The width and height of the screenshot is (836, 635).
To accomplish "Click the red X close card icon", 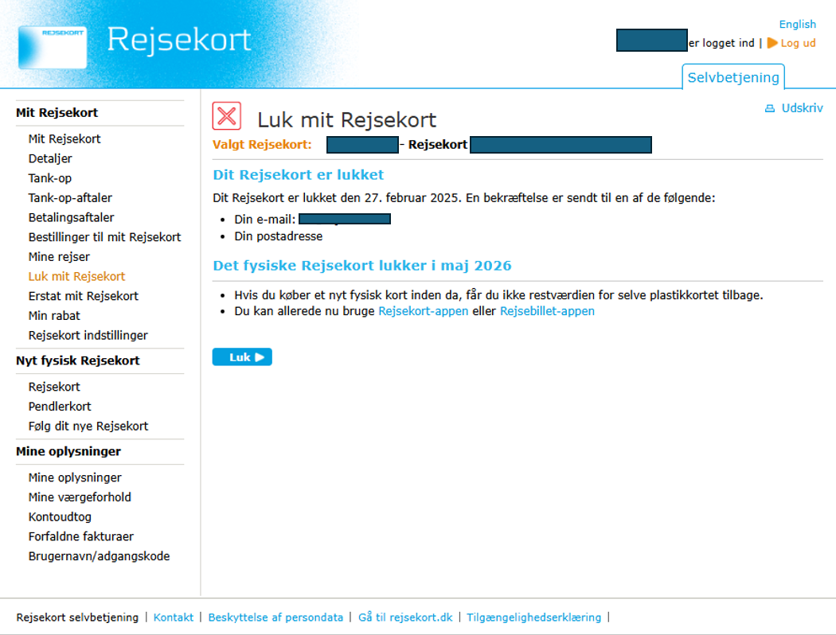I will coord(227,116).
